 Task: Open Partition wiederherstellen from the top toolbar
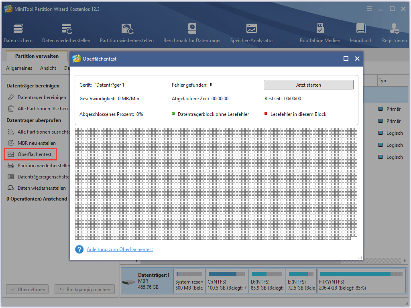coord(126,33)
